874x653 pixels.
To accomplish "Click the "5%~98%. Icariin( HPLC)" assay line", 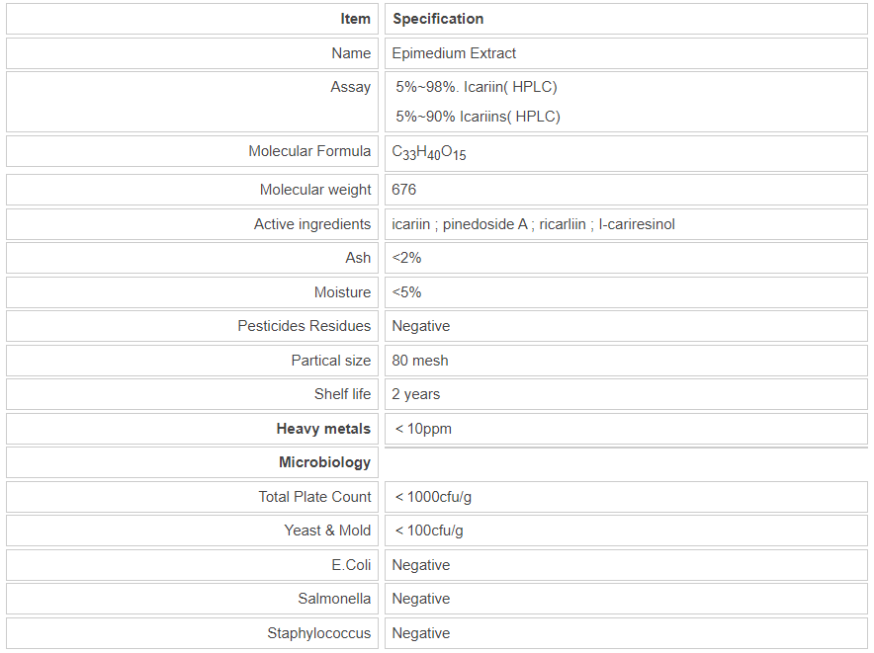I will (477, 87).
